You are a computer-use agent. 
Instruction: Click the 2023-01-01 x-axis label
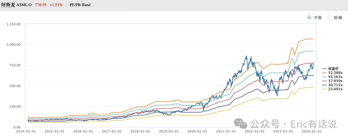pos(283,132)
